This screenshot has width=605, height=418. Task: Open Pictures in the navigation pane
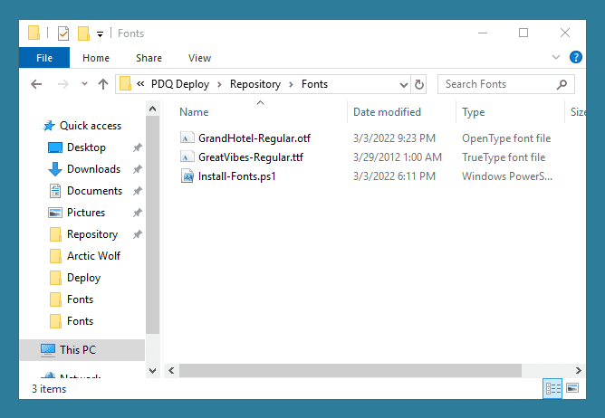pos(86,213)
